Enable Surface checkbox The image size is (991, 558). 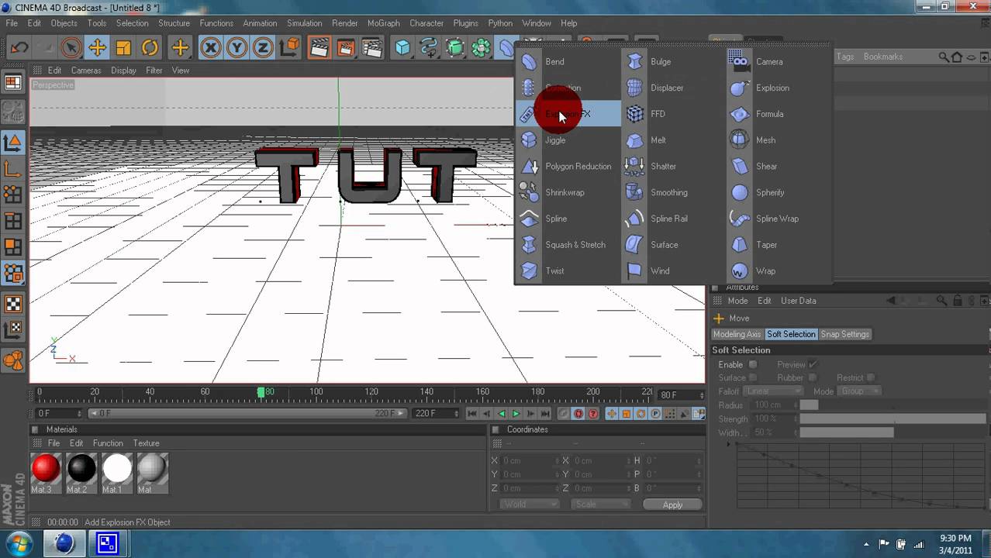point(752,377)
